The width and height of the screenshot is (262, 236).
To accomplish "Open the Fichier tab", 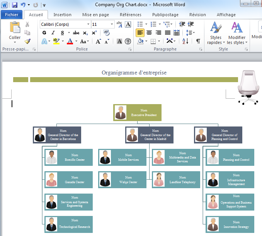I will coord(12,15).
